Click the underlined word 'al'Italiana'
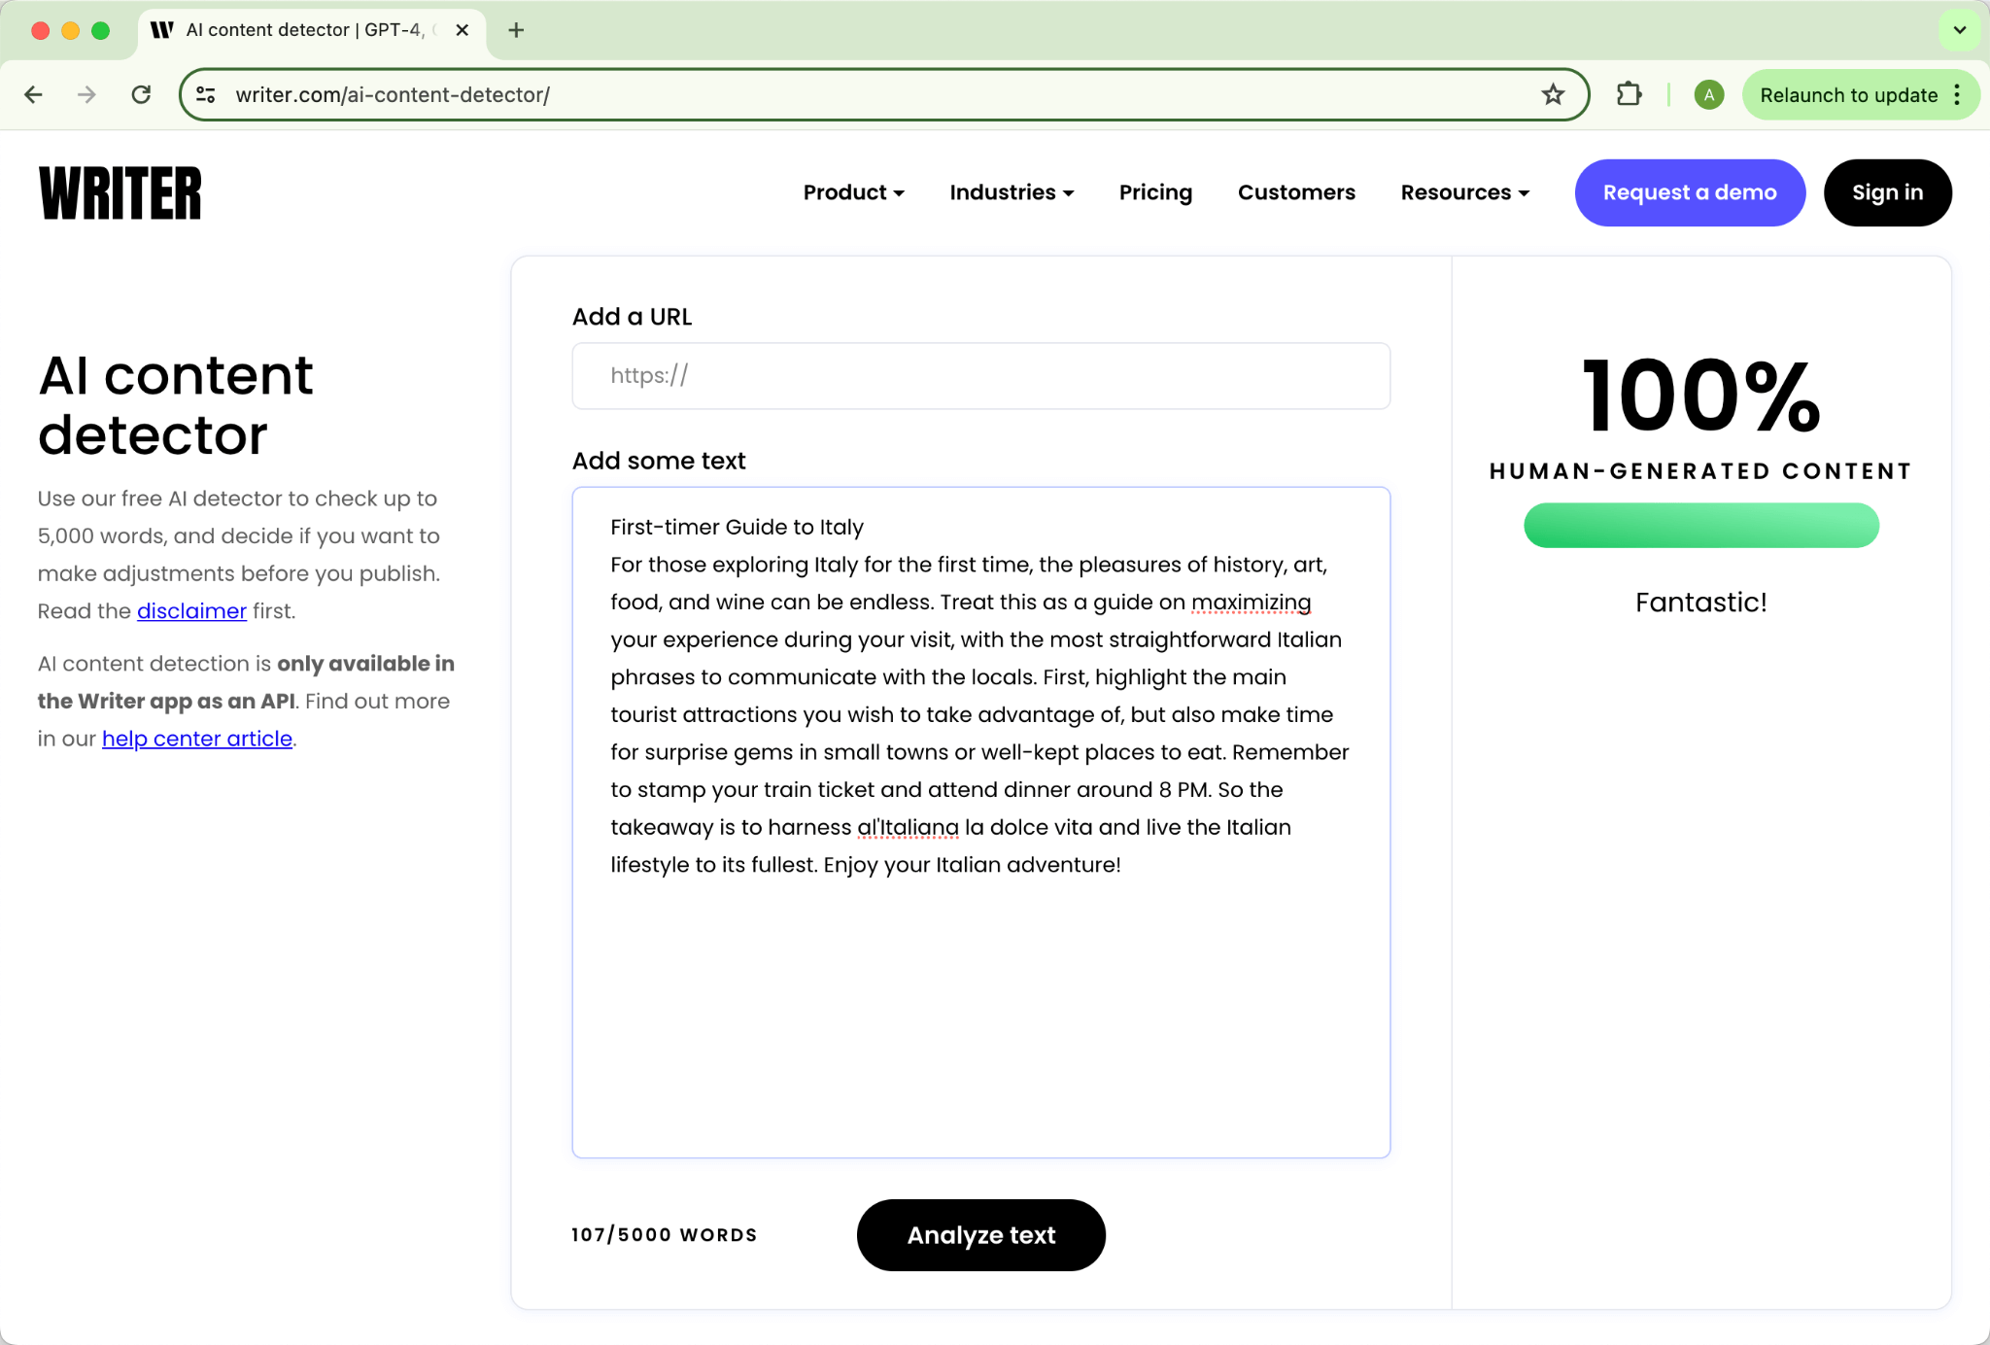 [908, 828]
